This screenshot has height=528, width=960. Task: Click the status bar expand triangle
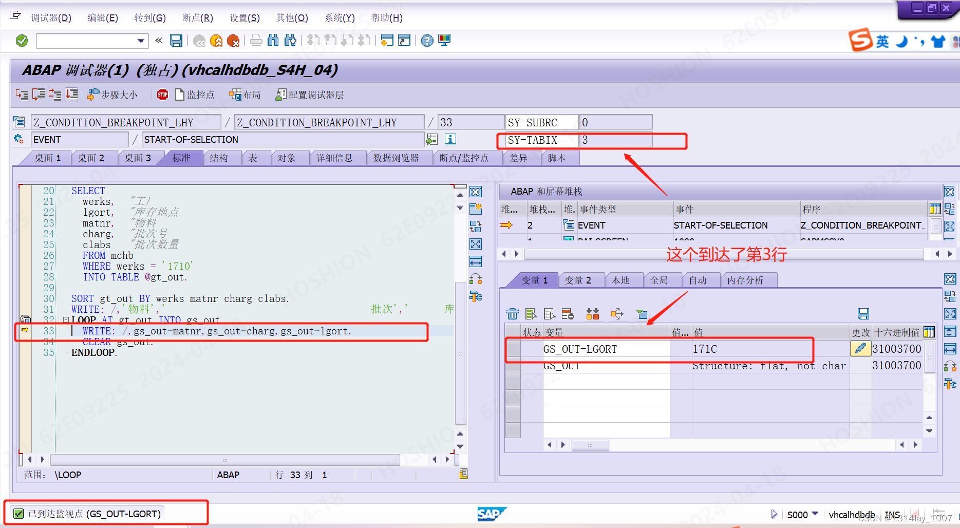774,514
